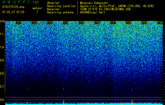Viewport: 165px width, 105px height.
Task: Click the "Observer" field label
Action: 53,3
